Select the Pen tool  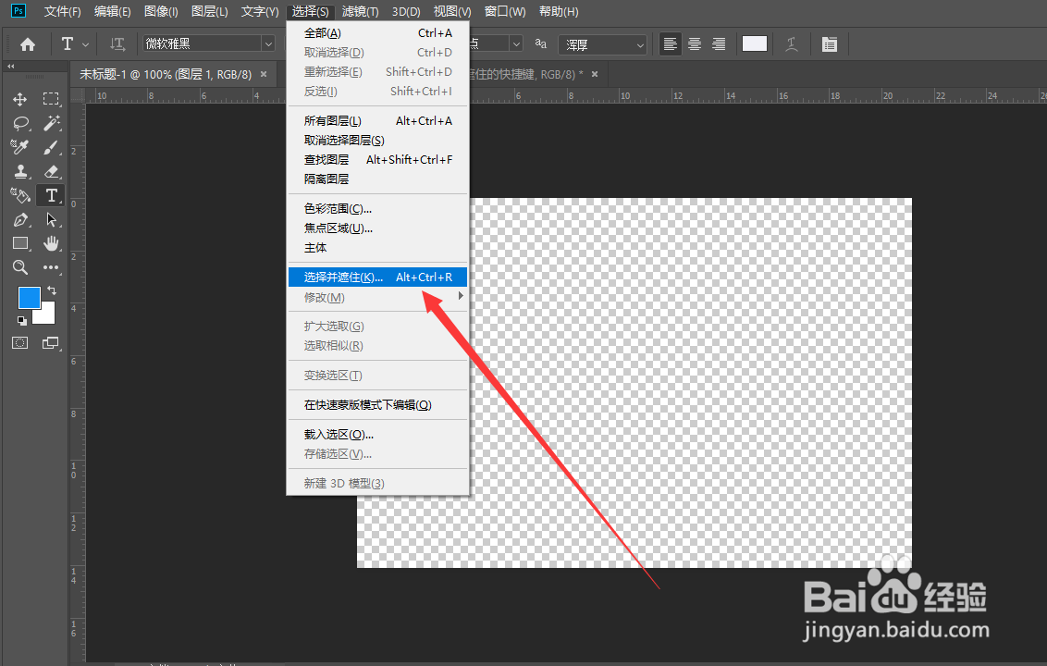click(x=20, y=219)
